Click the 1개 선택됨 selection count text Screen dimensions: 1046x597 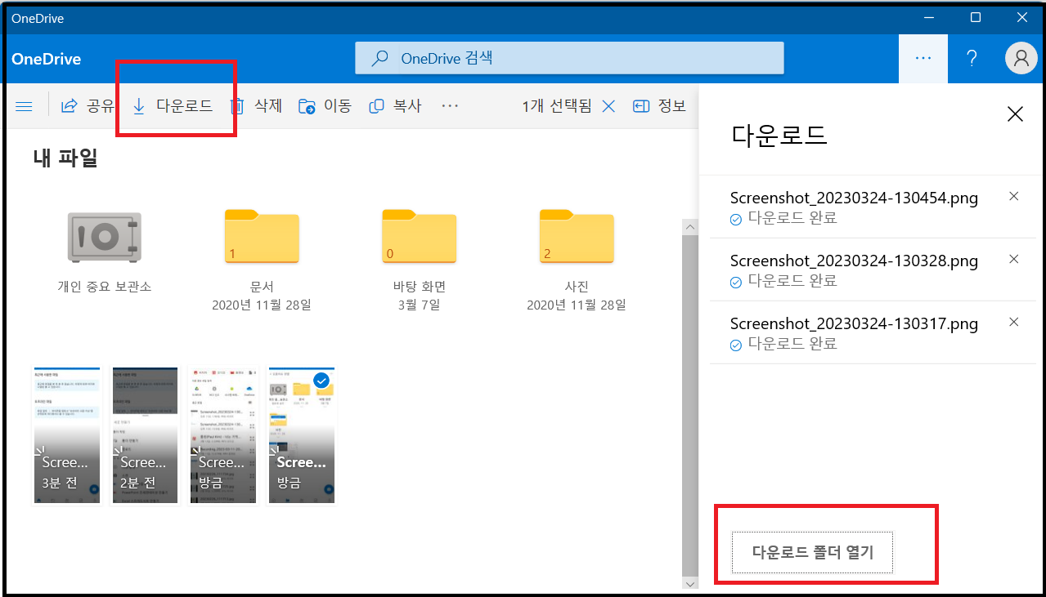557,106
